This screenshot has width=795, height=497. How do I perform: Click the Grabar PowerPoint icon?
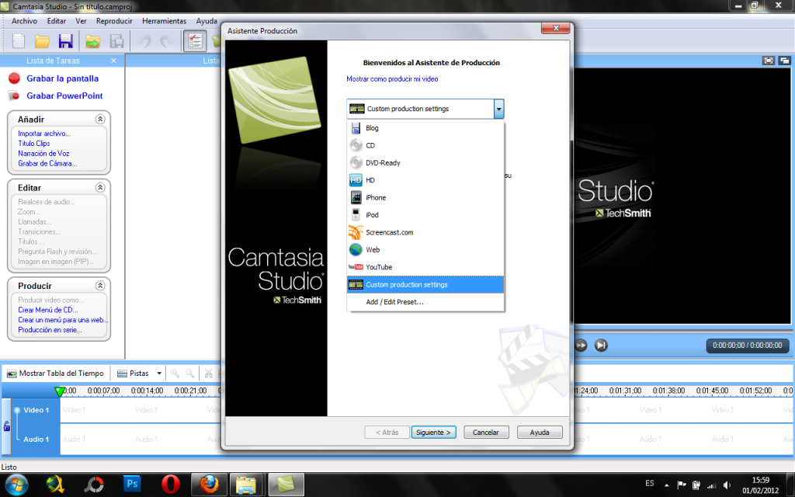point(14,96)
